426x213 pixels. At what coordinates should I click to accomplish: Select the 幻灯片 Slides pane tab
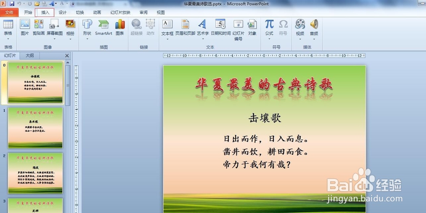[x=10, y=56]
